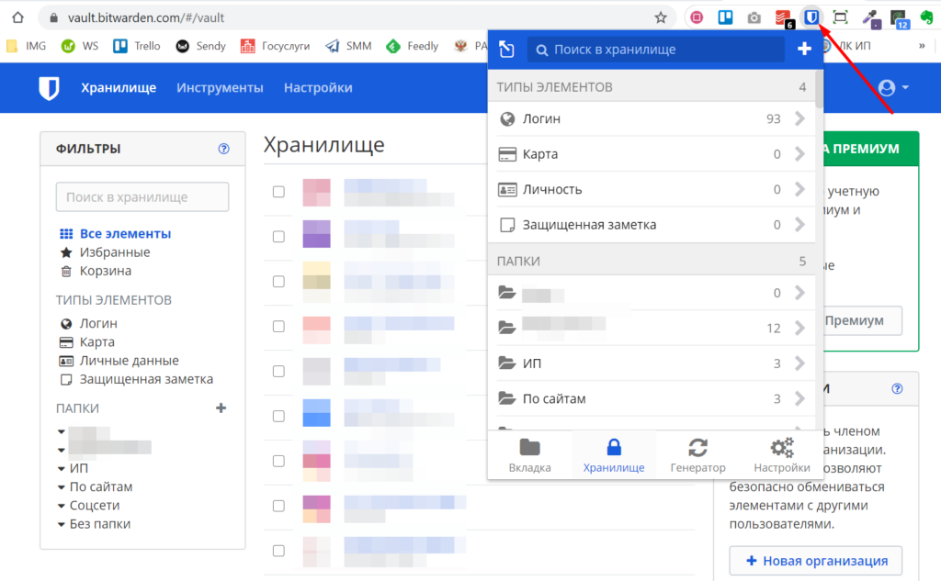The image size is (941, 581).
Task: Click the Поиск в хранилище filter field
Action: pos(142,197)
